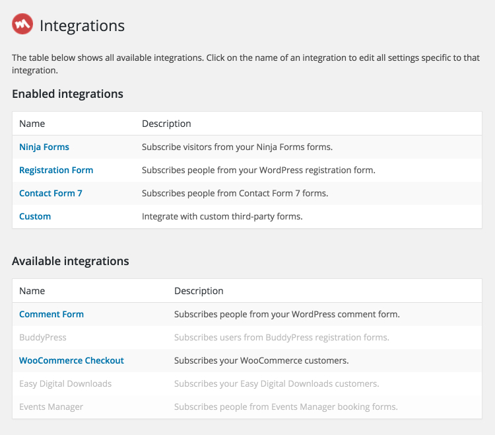Click the greyed-out Events Manager name
The image size is (495, 435).
51,407
